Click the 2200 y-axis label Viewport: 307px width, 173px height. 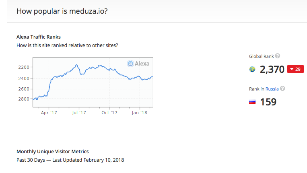click(24, 67)
